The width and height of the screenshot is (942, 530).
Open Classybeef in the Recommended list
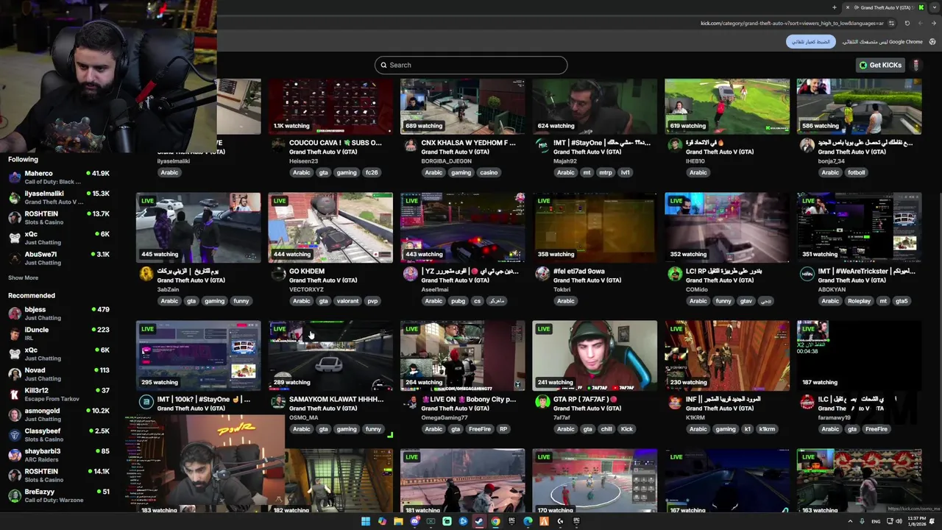(x=59, y=434)
